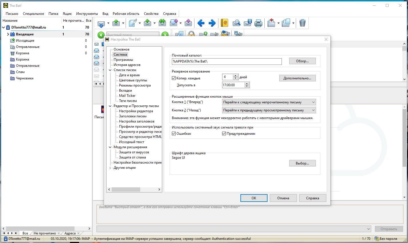Decrease backup days with the down spinner

(x=235, y=78)
